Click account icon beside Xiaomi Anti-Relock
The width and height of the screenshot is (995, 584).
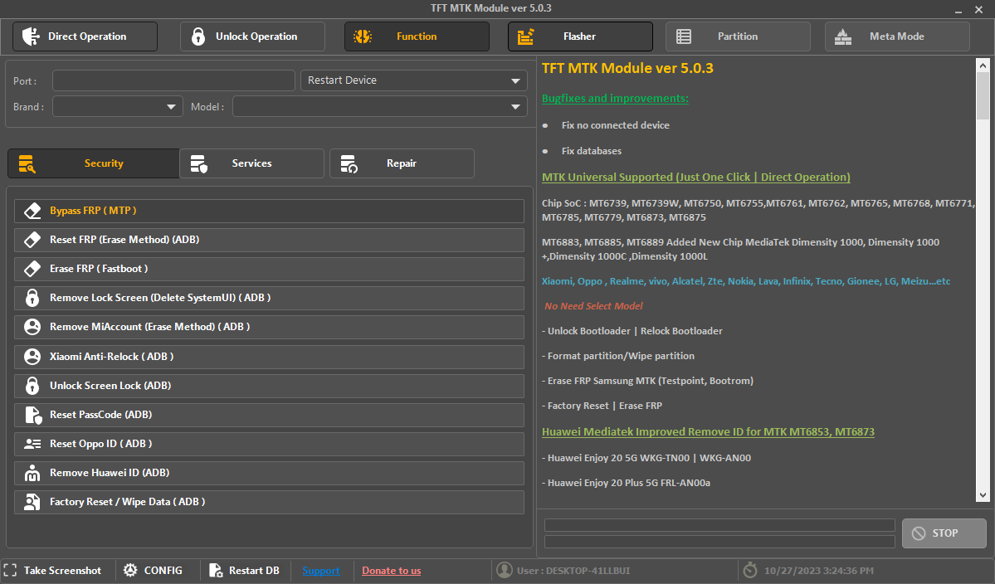pyautogui.click(x=32, y=357)
